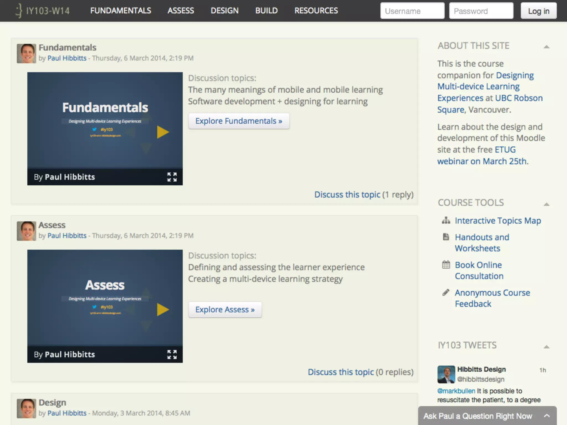Open Discuss this topic link under Assess
567x425 pixels.
pos(341,372)
